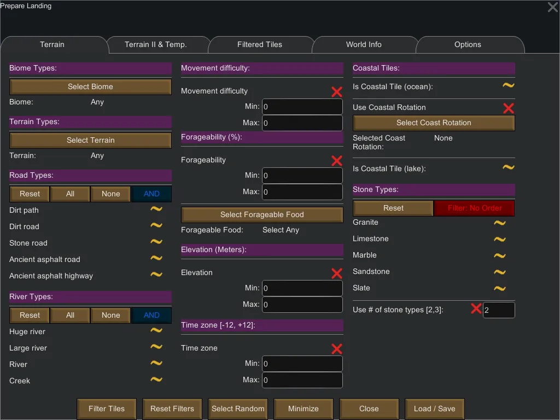Click the Time zone Min input field
Image resolution: width=560 pixels, height=420 pixels.
[x=302, y=364]
